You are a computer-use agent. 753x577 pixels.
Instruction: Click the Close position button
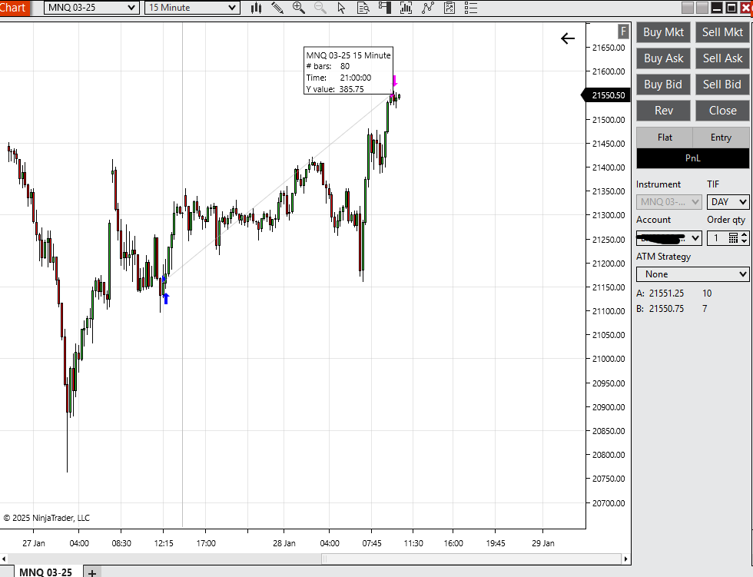click(722, 111)
